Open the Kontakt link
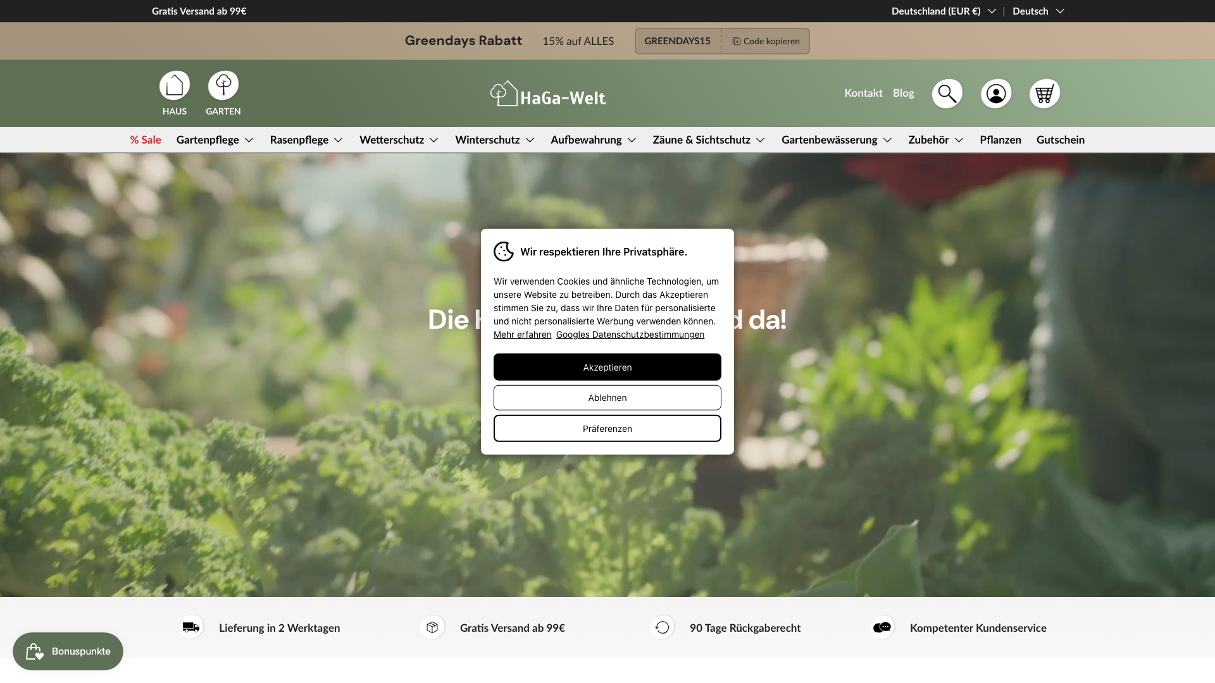Screen dimensions: 1215x683 pyautogui.click(x=863, y=93)
